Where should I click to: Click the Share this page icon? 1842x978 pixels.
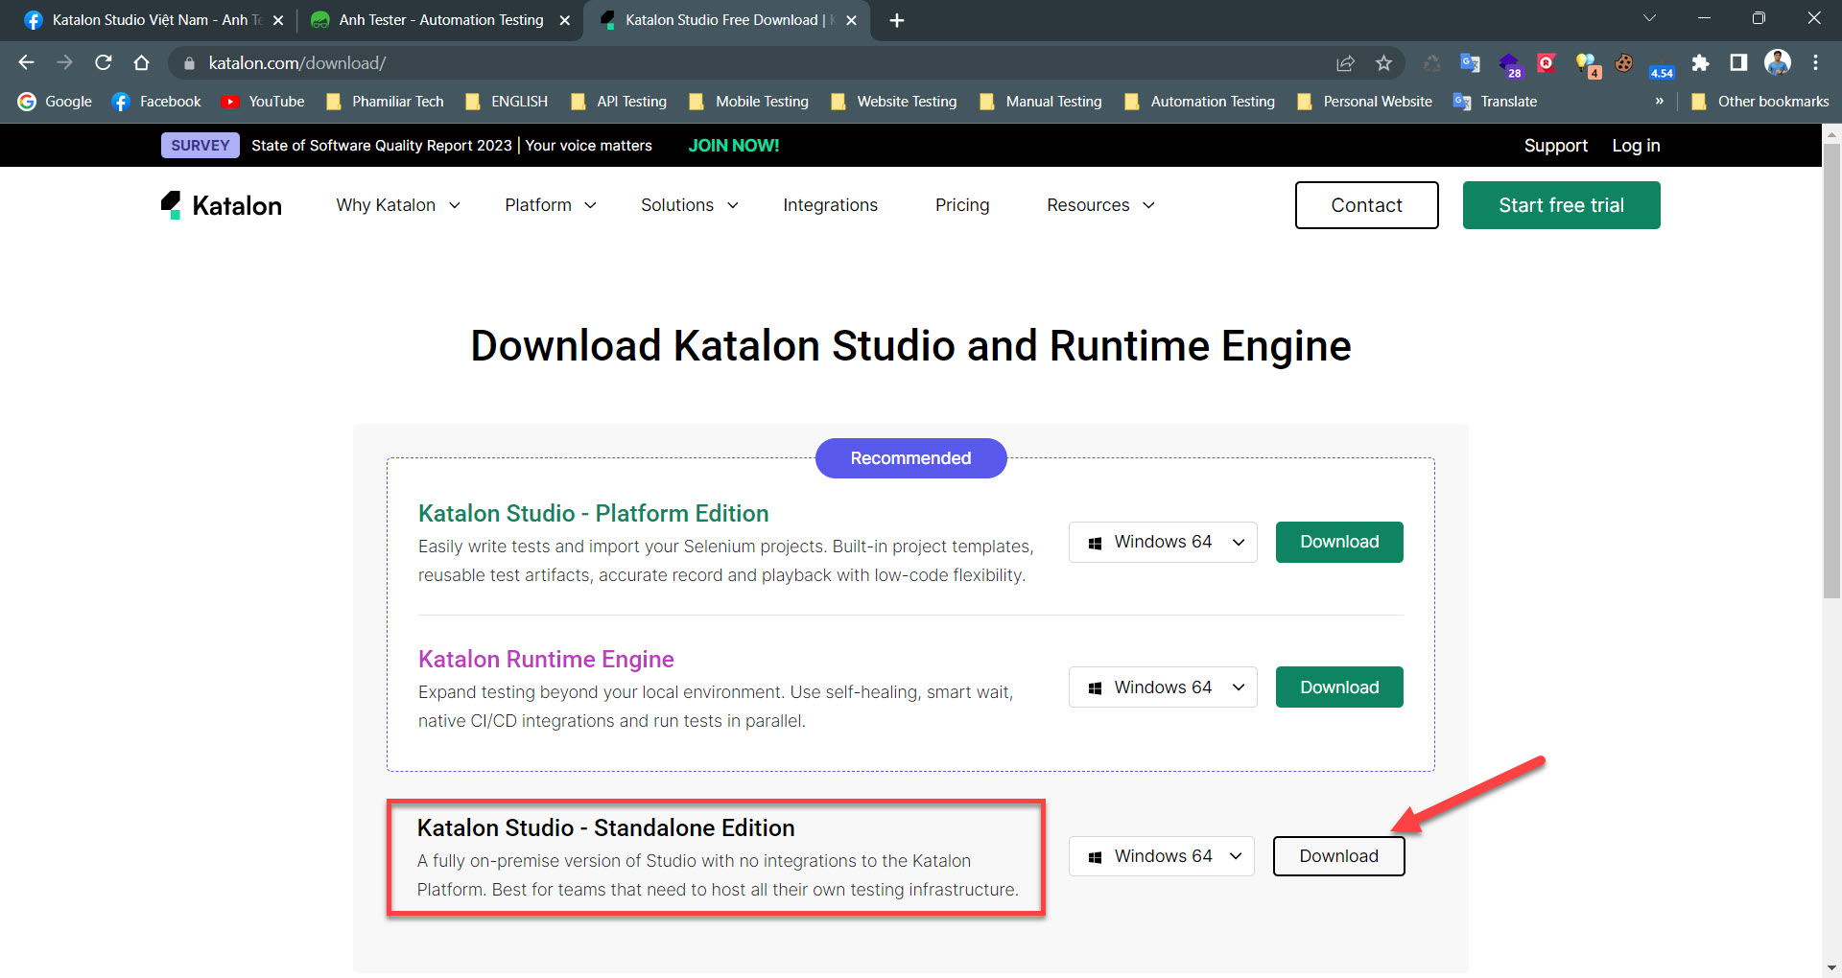[1345, 63]
